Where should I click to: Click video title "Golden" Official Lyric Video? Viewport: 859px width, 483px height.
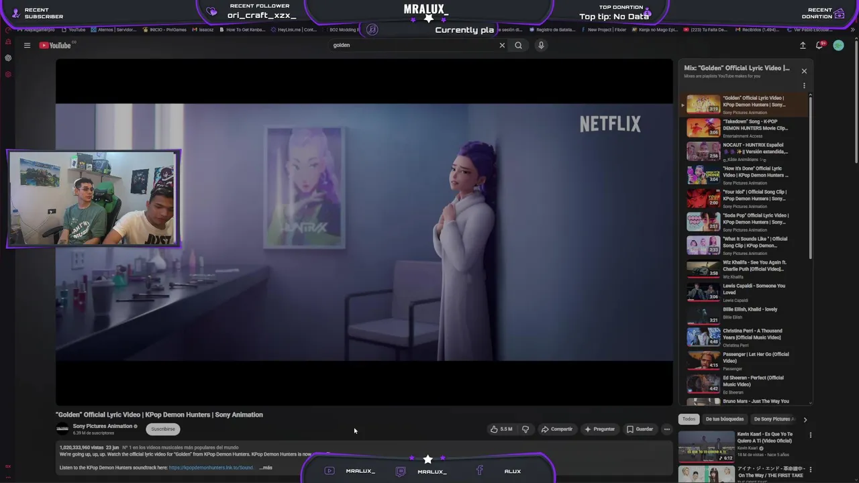pos(159,415)
